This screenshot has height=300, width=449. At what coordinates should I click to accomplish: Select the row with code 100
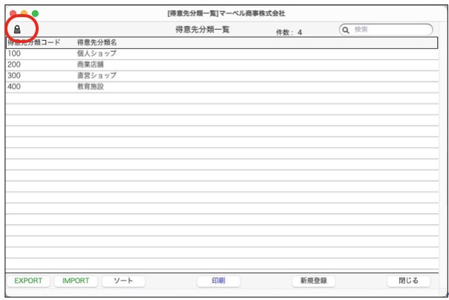coord(14,53)
